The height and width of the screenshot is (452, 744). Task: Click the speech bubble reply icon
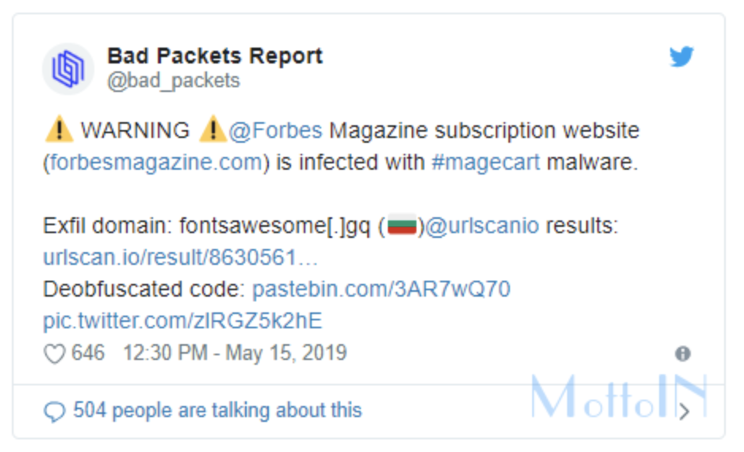point(54,411)
